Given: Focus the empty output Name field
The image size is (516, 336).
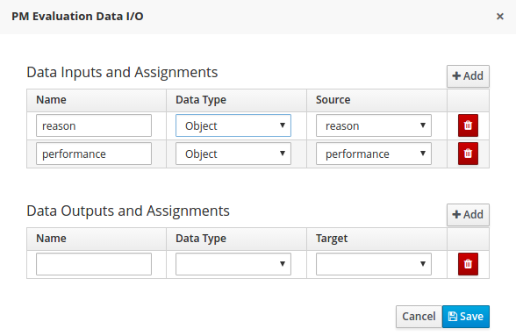Looking at the screenshot, I should tap(94, 264).
